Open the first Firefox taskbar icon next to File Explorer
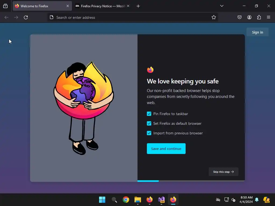This screenshot has height=206, width=275. (x=149, y=200)
